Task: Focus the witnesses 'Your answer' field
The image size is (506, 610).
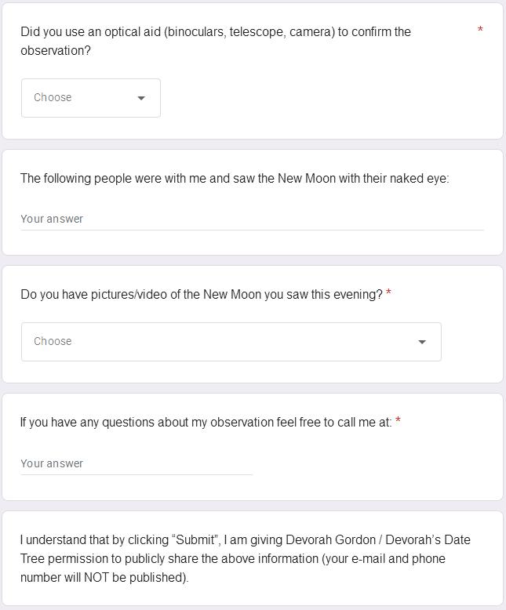Action: coord(252,219)
